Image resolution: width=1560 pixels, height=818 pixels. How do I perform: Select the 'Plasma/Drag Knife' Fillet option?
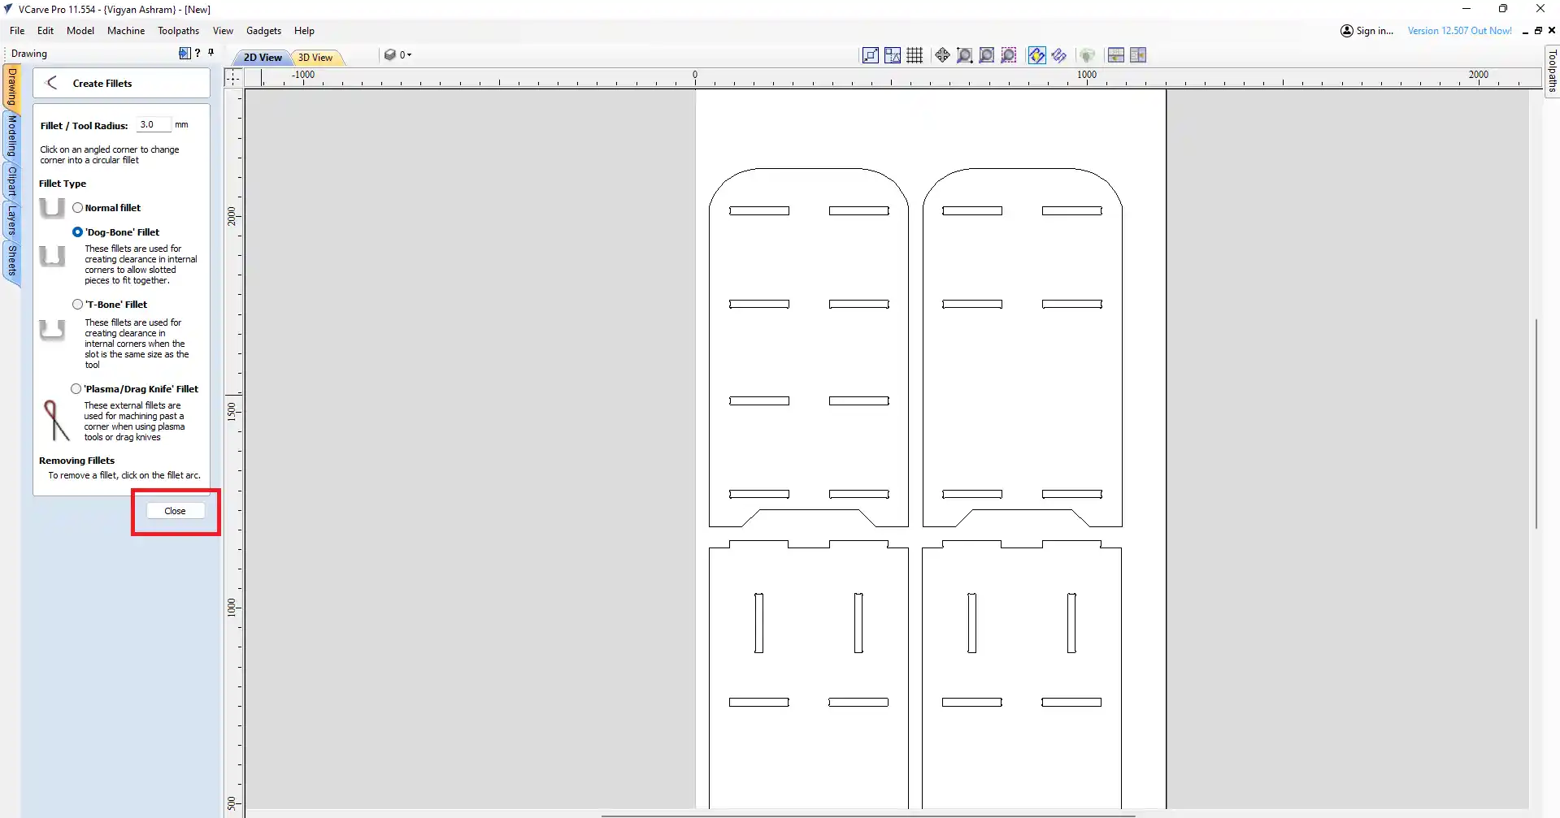(76, 389)
